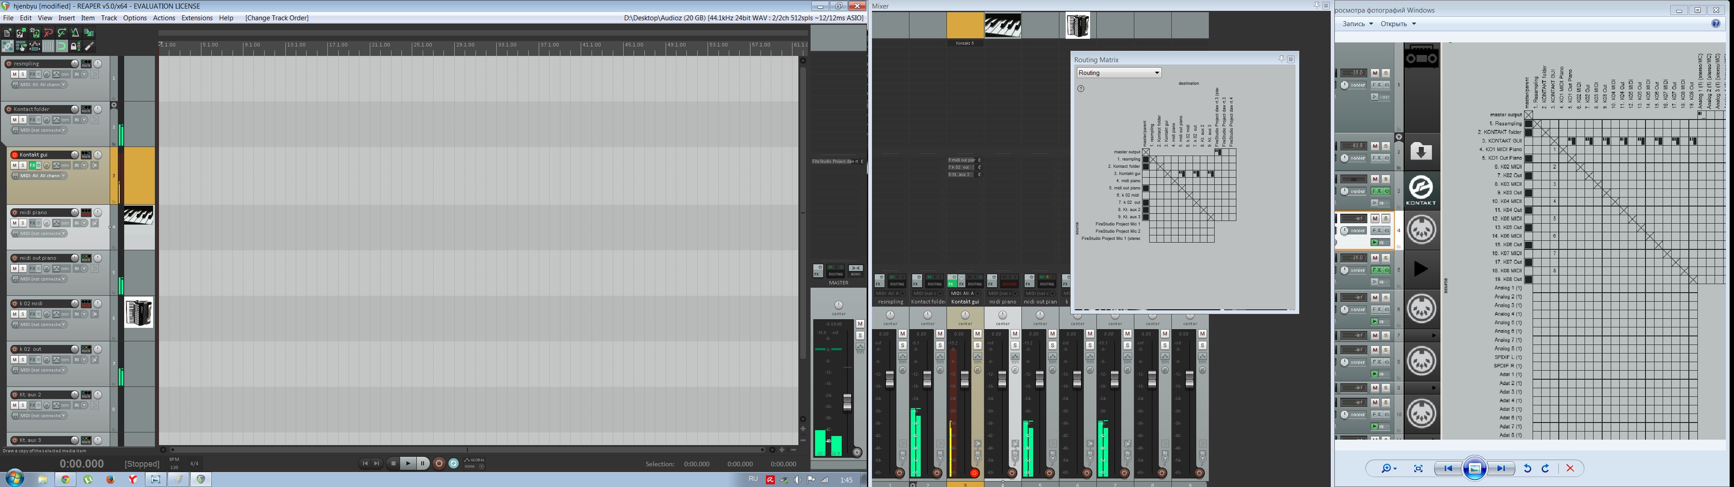The image size is (1734, 487).
Task: Collapse Kontact folder with folder arrow
Action: (114, 105)
